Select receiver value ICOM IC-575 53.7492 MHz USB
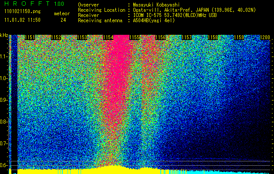This screenshot has width=274, height=174. tap(175, 15)
